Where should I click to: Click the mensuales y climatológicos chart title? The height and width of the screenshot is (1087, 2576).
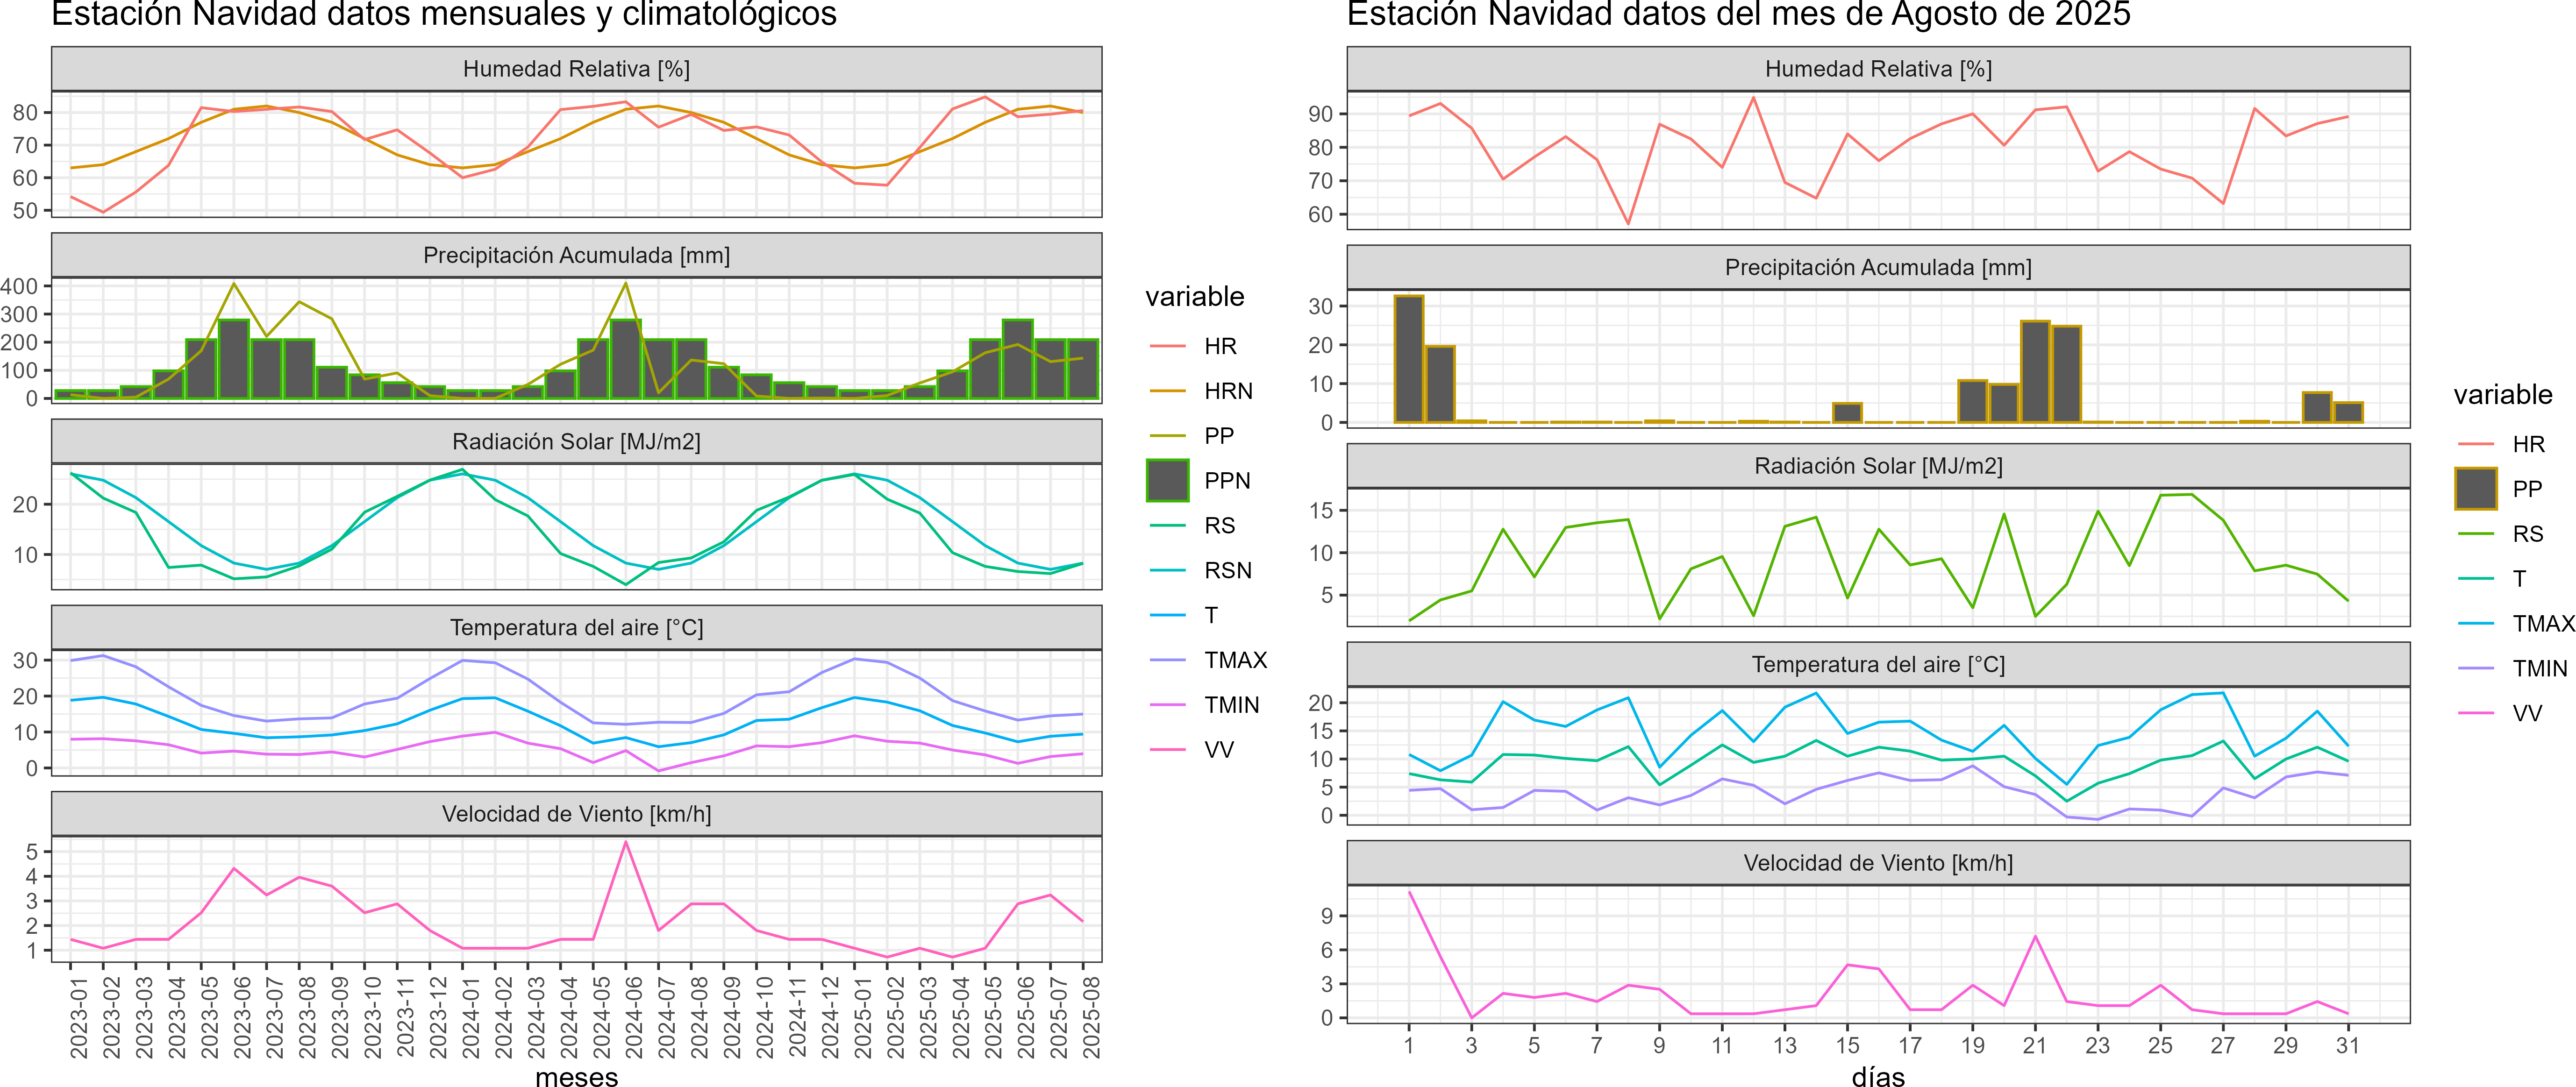pos(444,15)
